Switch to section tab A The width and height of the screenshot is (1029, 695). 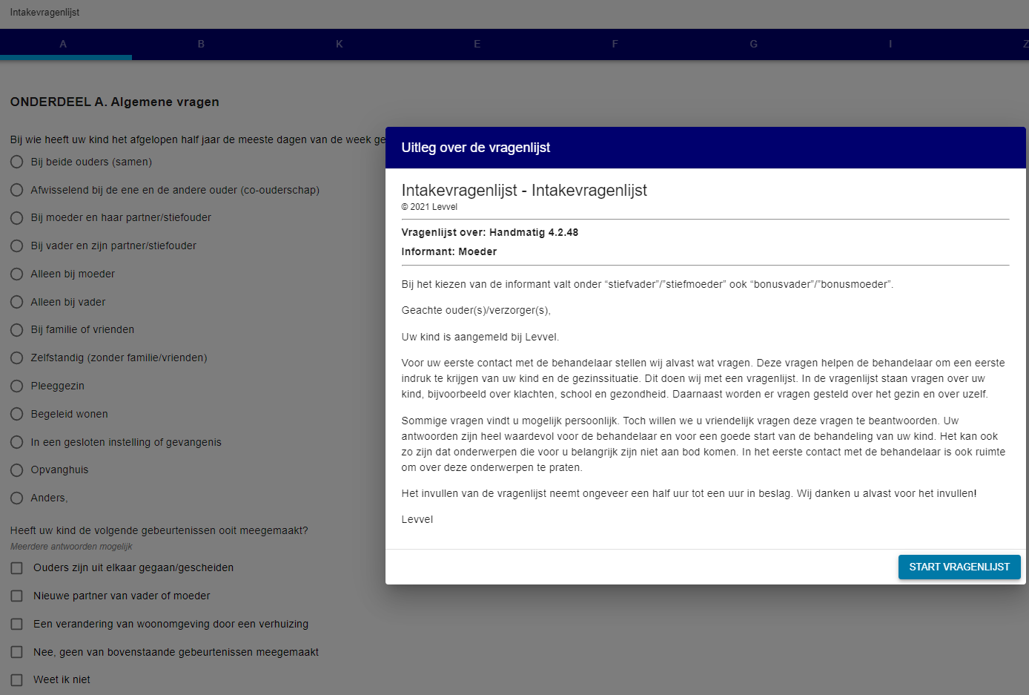pyautogui.click(x=63, y=44)
